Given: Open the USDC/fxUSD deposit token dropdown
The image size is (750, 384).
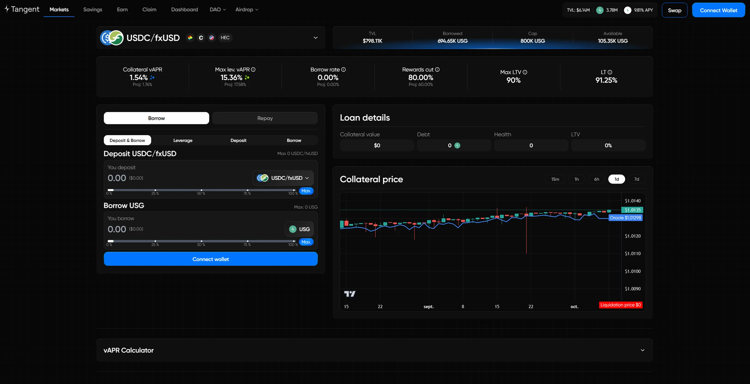Looking at the screenshot, I should click(283, 178).
